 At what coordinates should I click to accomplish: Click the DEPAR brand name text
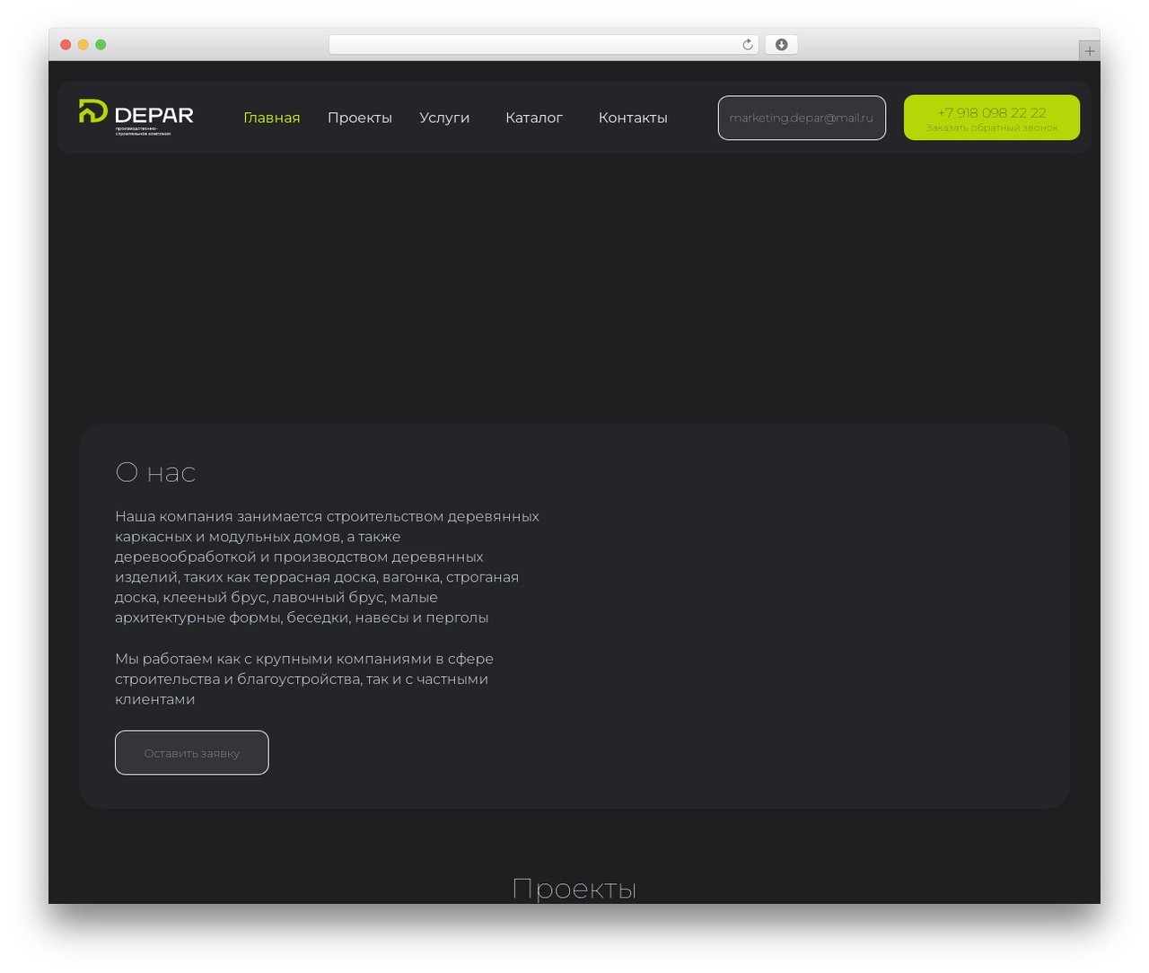click(x=154, y=115)
